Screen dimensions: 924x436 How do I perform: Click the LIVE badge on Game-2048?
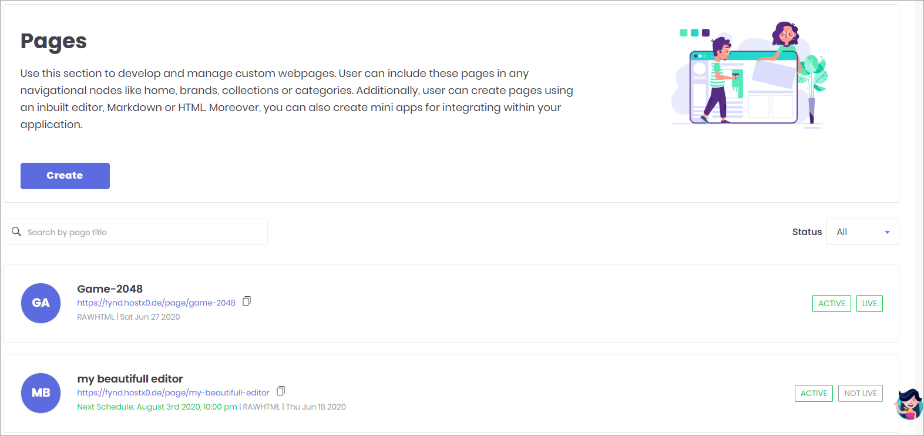869,304
